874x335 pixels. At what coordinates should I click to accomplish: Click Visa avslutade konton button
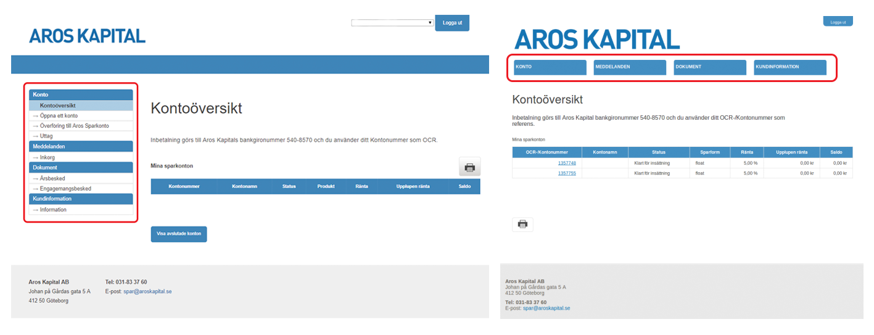coord(179,234)
